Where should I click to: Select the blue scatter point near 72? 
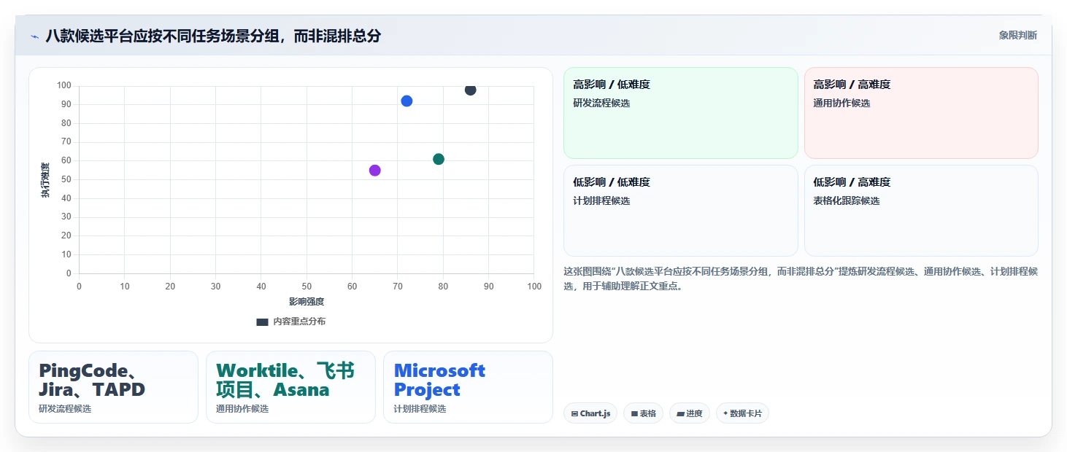click(x=407, y=101)
